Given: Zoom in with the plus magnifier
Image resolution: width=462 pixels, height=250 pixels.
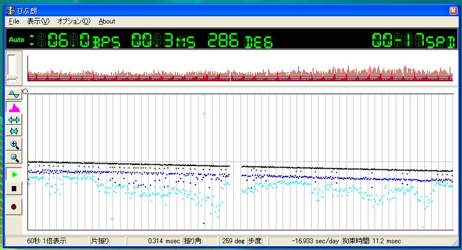Looking at the screenshot, I should click(x=14, y=145).
